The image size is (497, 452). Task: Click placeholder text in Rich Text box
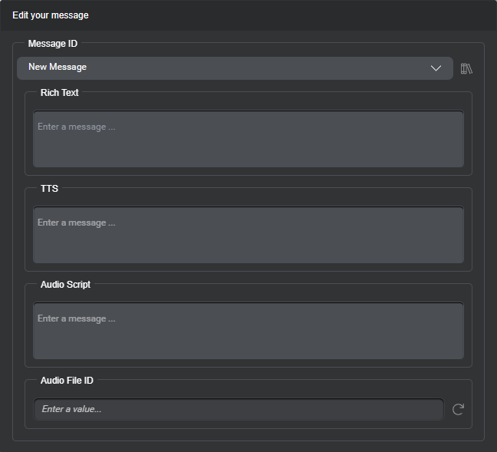76,127
